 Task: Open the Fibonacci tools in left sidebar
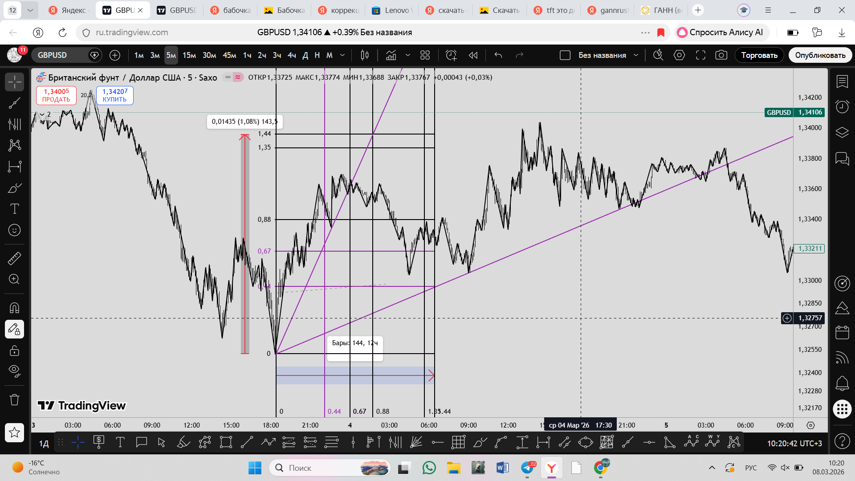(15, 124)
